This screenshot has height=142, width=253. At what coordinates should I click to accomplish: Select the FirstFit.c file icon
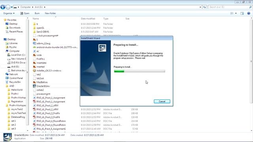(34, 59)
